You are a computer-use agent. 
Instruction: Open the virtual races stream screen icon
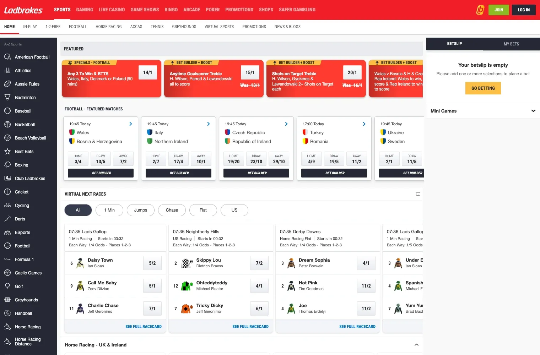coord(418,194)
